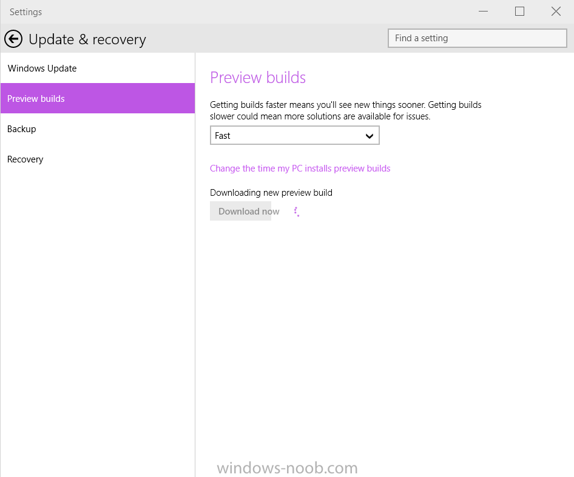574x477 pixels.
Task: Open Windows Update section
Action: (x=97, y=68)
